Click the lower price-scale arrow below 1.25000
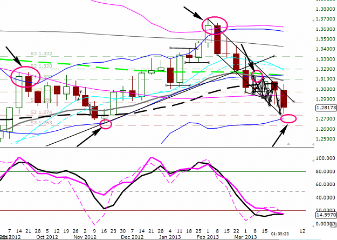The width and height of the screenshot is (337, 240). pos(313,145)
